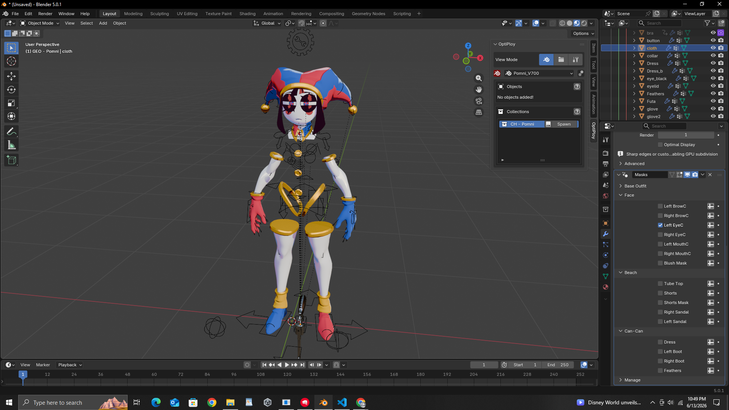Open the Material properties tab
The image size is (729, 410).
(606, 287)
